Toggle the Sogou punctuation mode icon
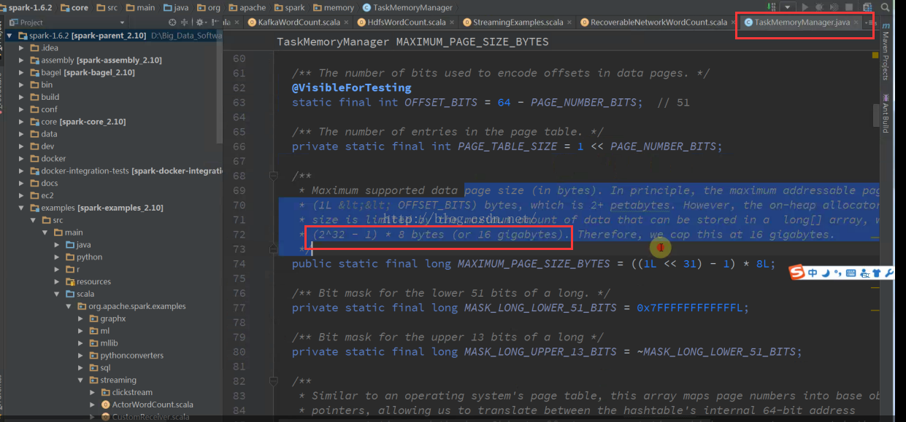 838,273
